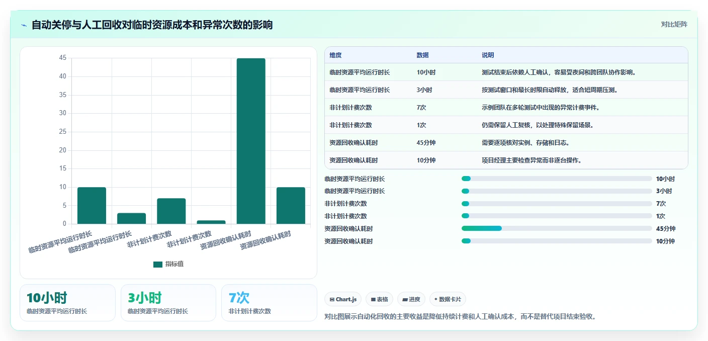Click the 1次 value beside the progress bar
708x341 pixels.
tap(661, 216)
